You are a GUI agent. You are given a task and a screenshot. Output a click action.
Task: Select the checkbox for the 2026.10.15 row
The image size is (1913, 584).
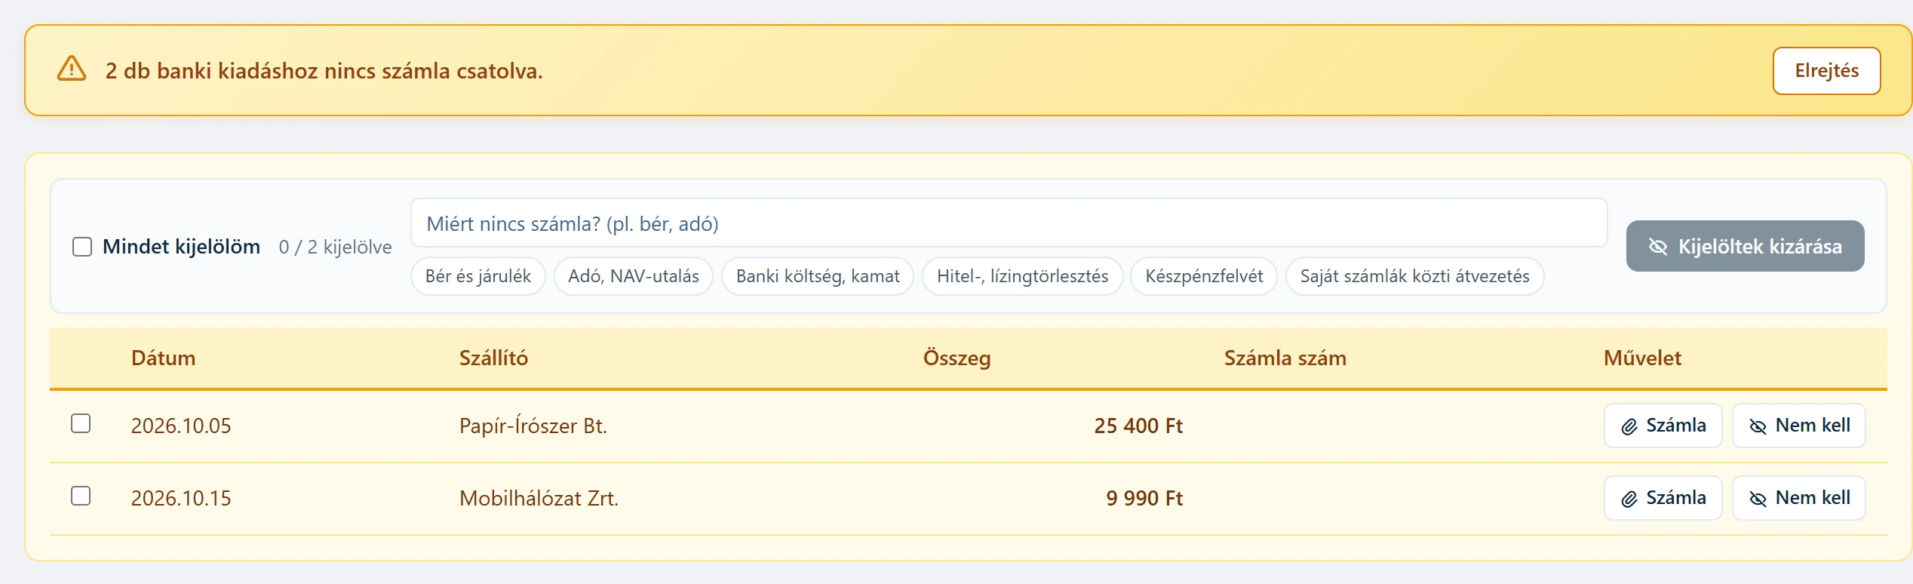[81, 496]
